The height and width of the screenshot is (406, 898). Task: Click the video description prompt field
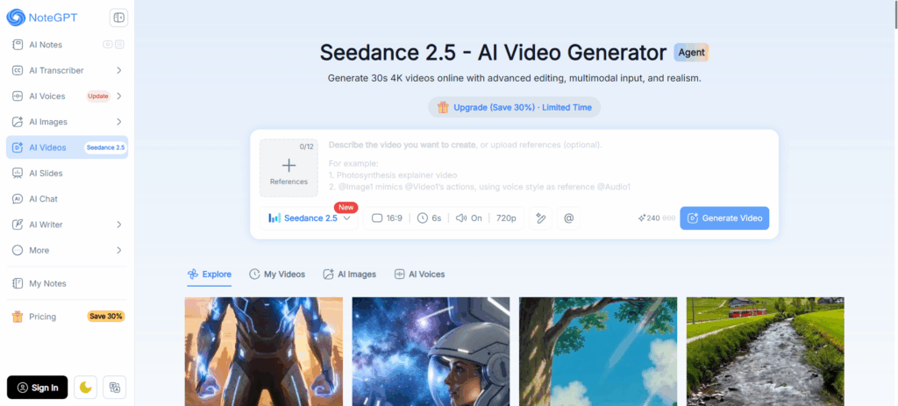point(548,166)
